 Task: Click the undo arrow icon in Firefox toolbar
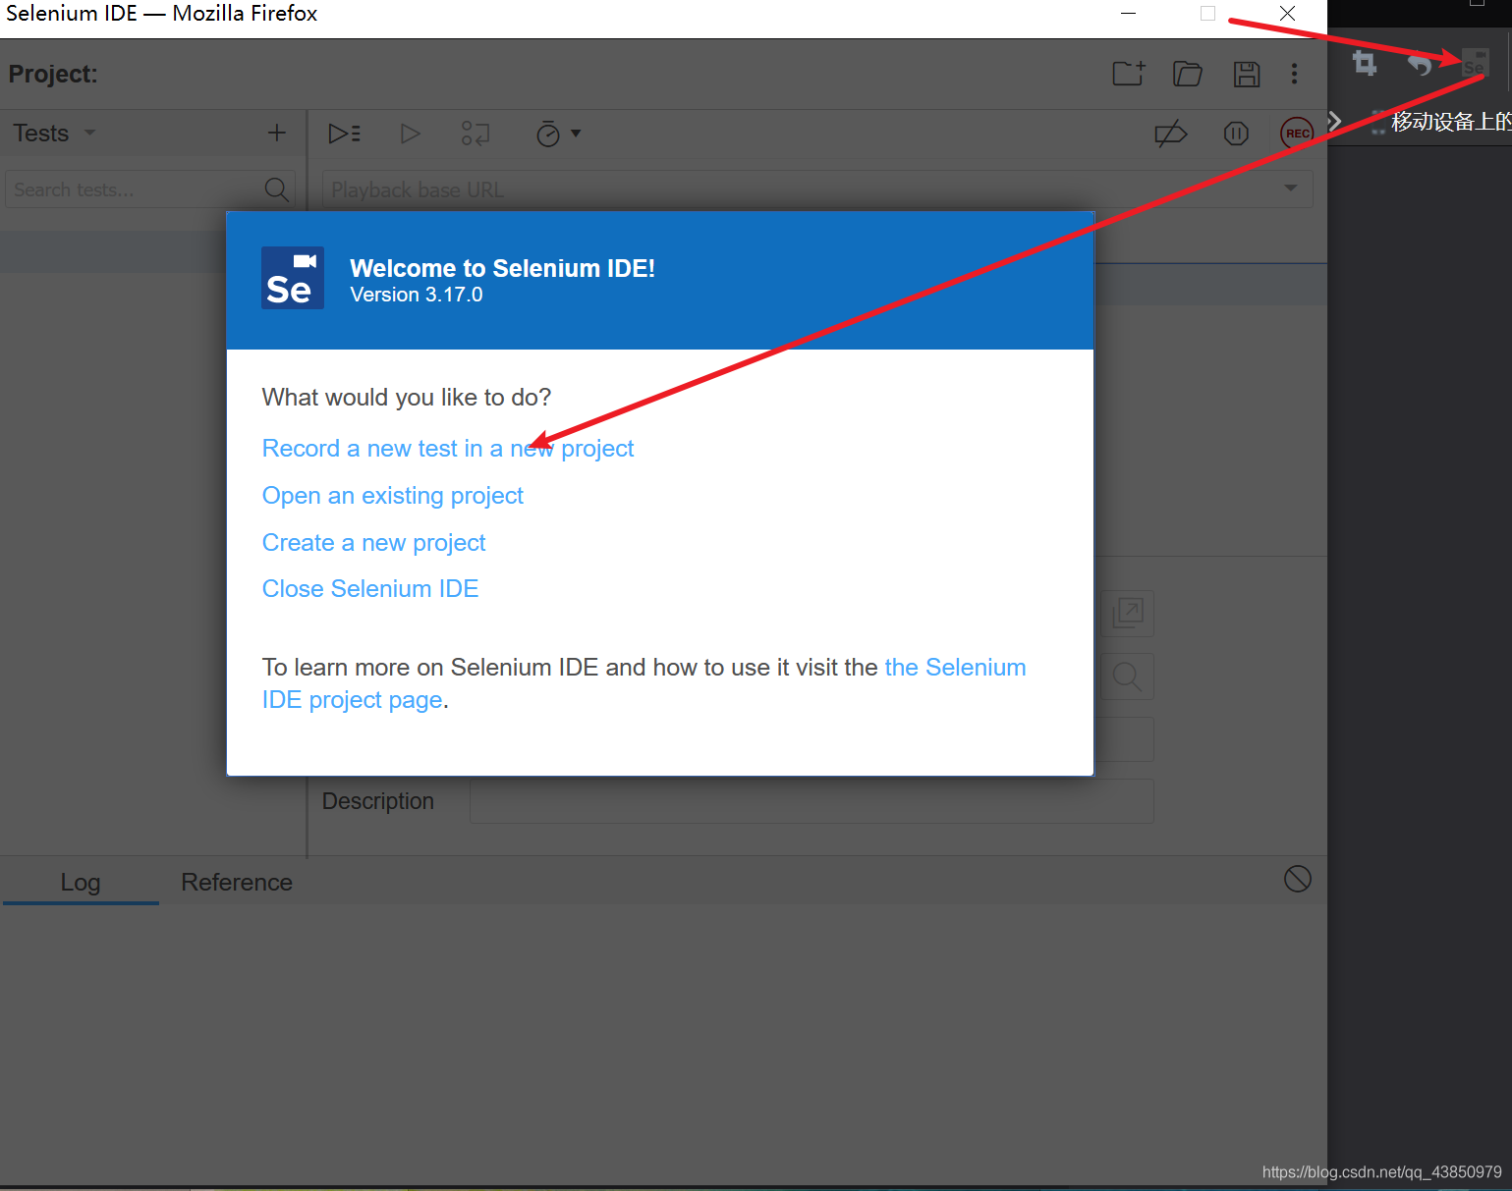point(1419,64)
